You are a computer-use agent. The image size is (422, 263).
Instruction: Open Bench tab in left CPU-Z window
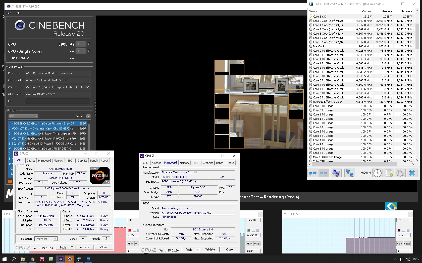[x=94, y=161]
